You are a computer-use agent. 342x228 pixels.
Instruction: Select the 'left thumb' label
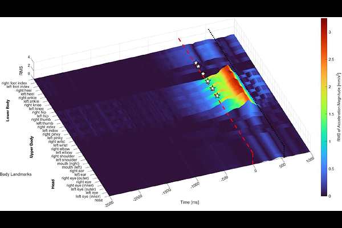(44, 123)
